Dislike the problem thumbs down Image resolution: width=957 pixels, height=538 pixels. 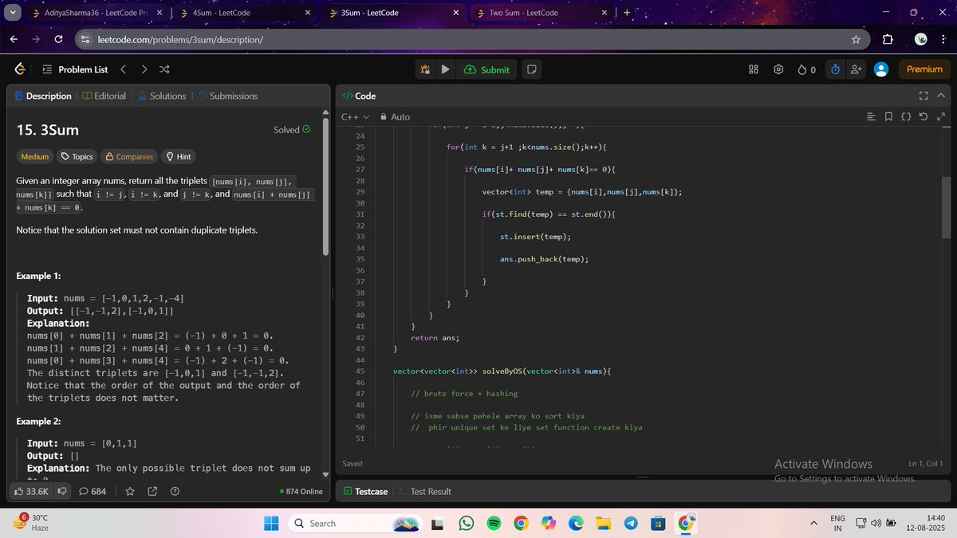click(x=61, y=491)
